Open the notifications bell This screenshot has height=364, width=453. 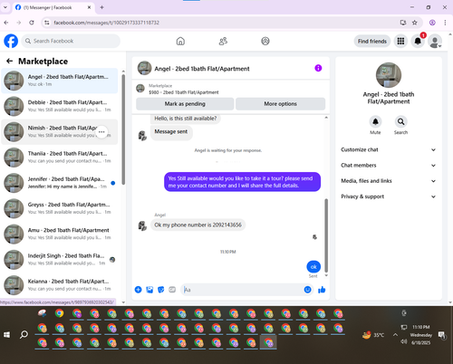[418, 41]
